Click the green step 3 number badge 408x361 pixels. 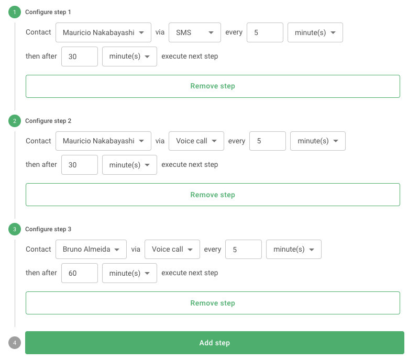point(15,229)
